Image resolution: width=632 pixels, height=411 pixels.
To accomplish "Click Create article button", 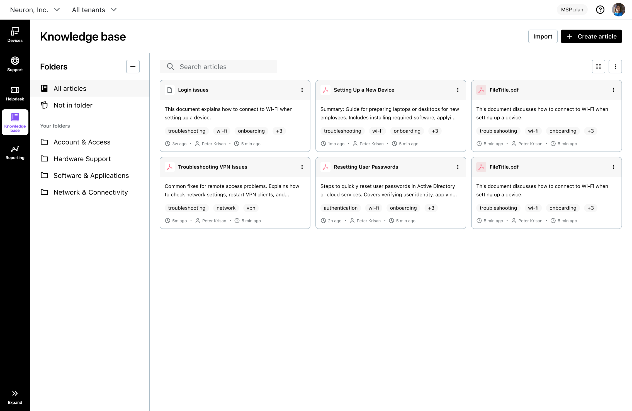I will (591, 37).
